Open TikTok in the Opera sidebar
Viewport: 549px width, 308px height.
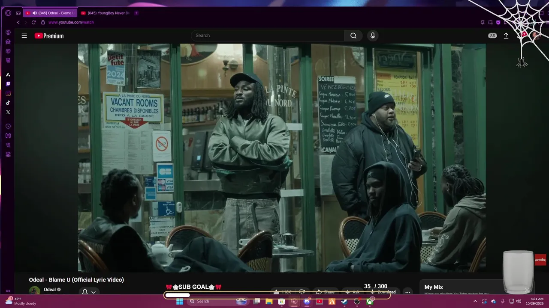(8, 103)
